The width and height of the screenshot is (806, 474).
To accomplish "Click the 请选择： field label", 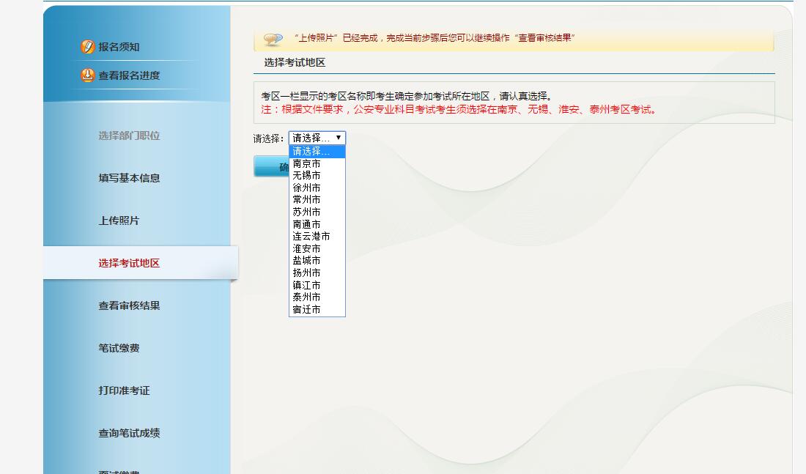I will pyautogui.click(x=269, y=138).
